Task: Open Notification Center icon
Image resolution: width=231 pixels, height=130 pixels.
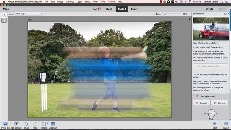Action: 226,1
